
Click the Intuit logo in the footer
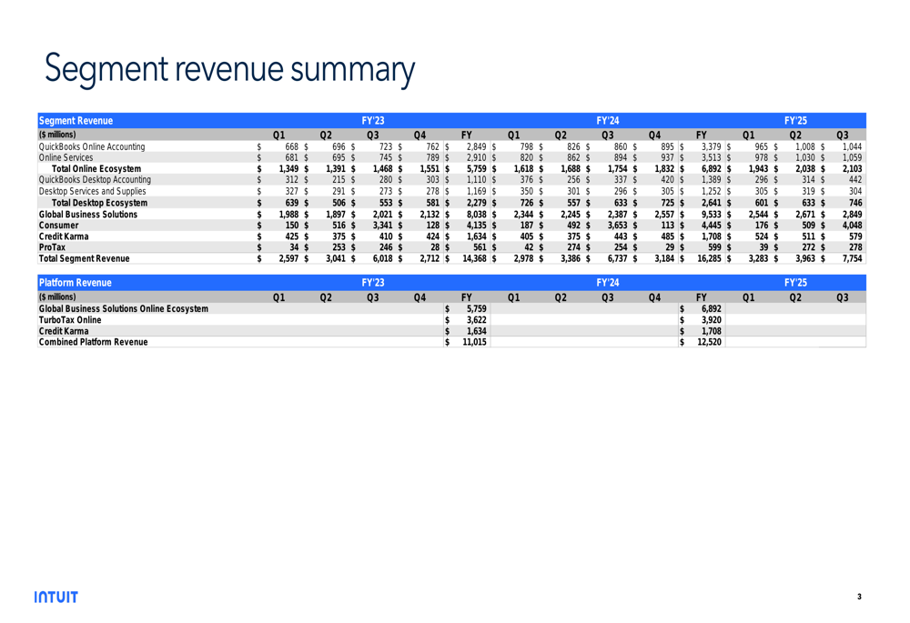pos(56,597)
